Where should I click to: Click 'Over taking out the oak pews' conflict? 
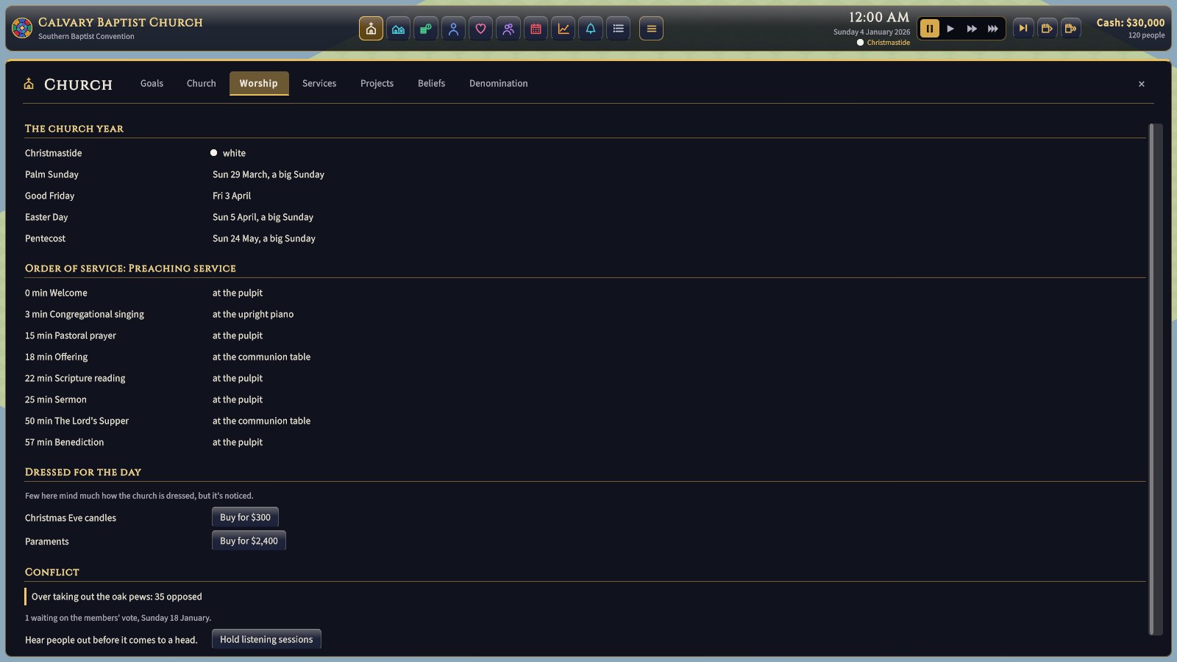pyautogui.click(x=116, y=597)
